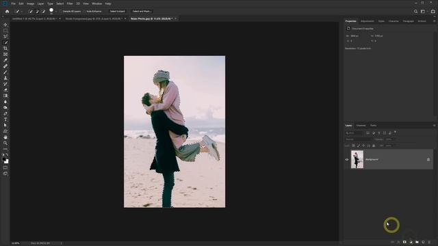This screenshot has width=438, height=246.
Task: Turn layer filtering switch on or off
Action: click(x=396, y=132)
